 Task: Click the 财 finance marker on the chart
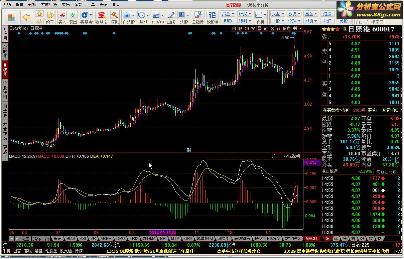pyautogui.click(x=188, y=150)
